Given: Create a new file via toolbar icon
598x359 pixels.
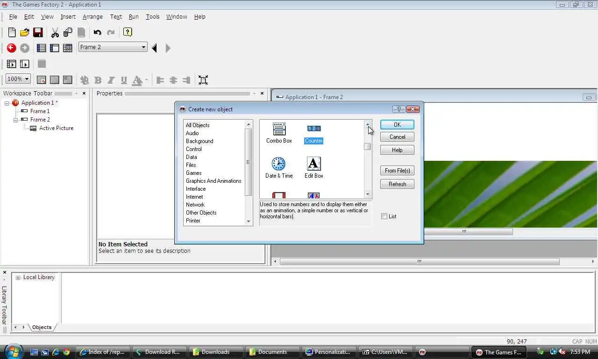Looking at the screenshot, I should [12, 32].
